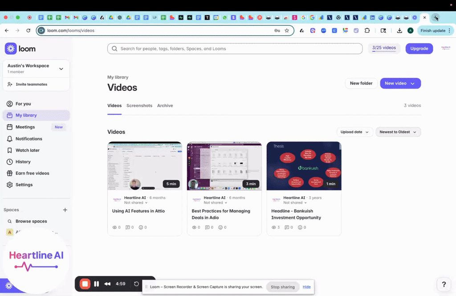This screenshot has width=456, height=296.
Task: Open the Upload date sort dropdown
Action: 354,132
